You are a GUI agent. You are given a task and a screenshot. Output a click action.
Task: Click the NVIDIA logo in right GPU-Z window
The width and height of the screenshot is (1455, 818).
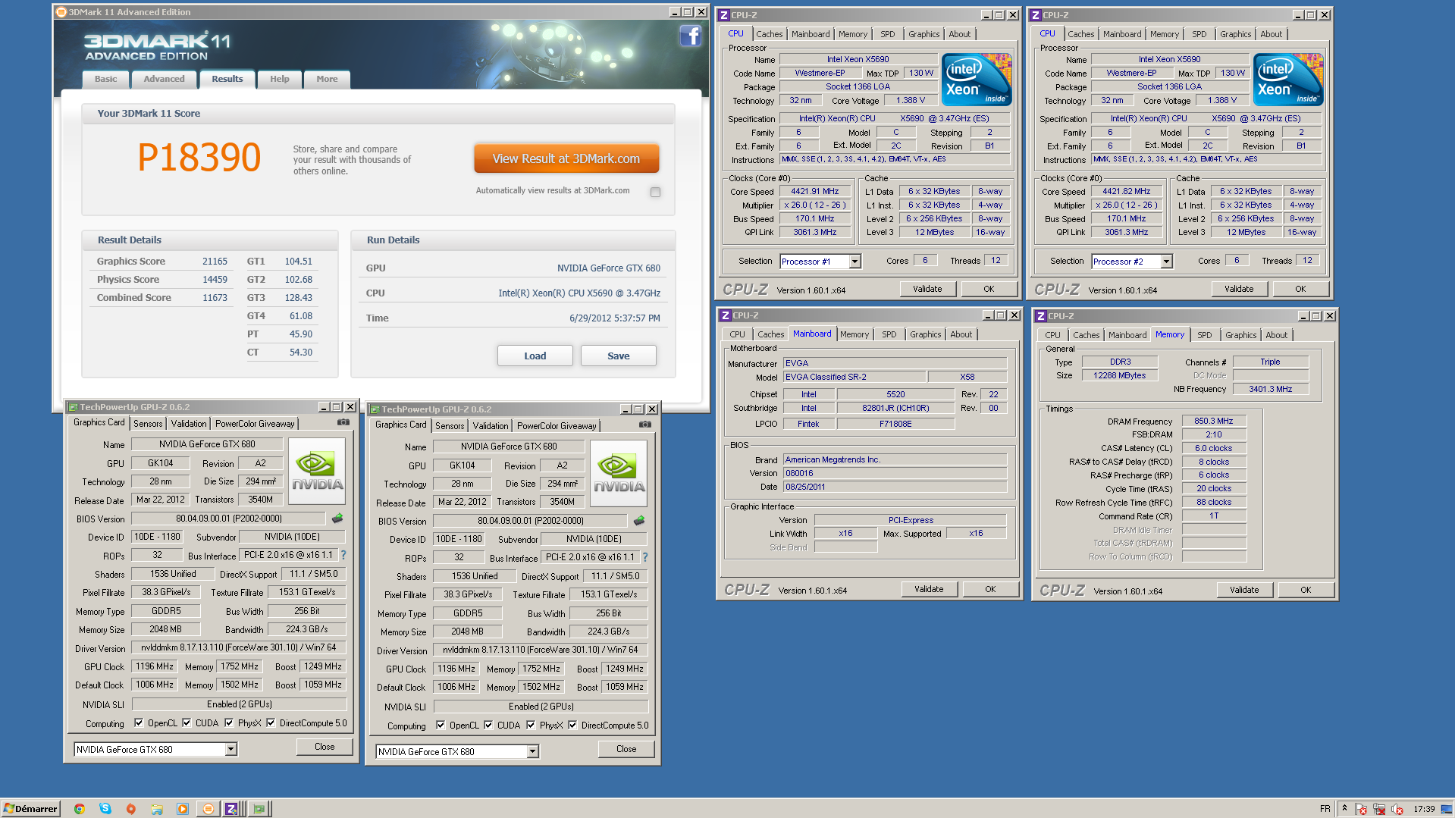619,473
